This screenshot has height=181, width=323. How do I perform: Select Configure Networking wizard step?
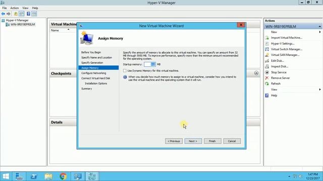(94, 73)
